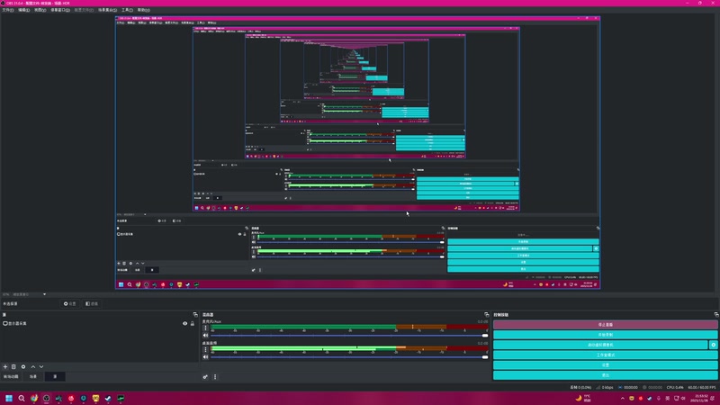The width and height of the screenshot is (720, 405).
Task: Click the Exit button in controls
Action: click(x=605, y=375)
